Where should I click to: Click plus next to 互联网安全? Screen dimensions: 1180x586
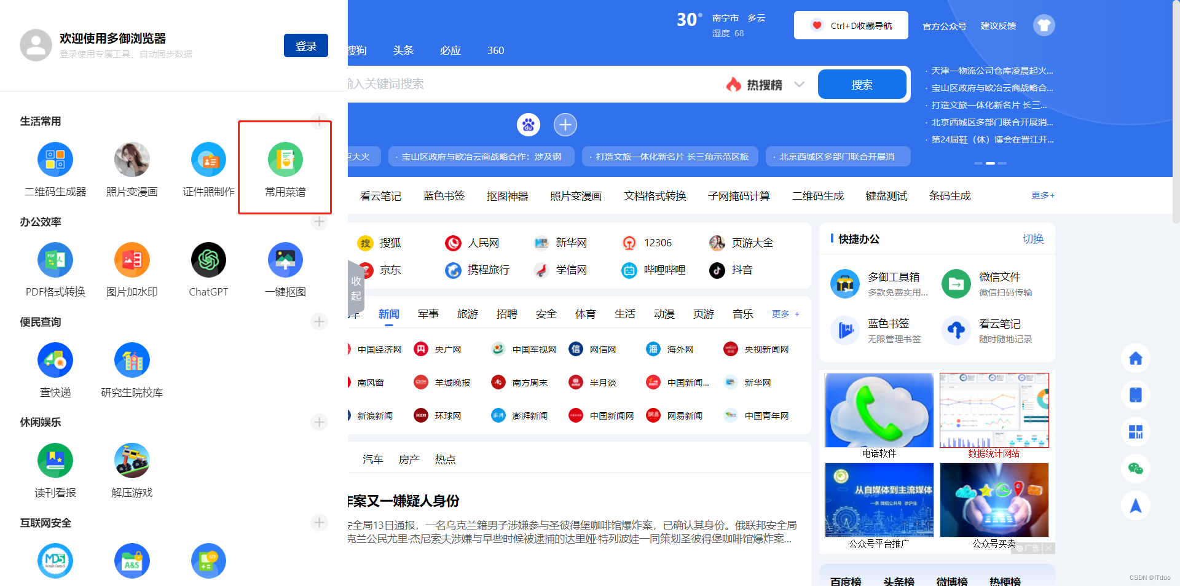(319, 522)
